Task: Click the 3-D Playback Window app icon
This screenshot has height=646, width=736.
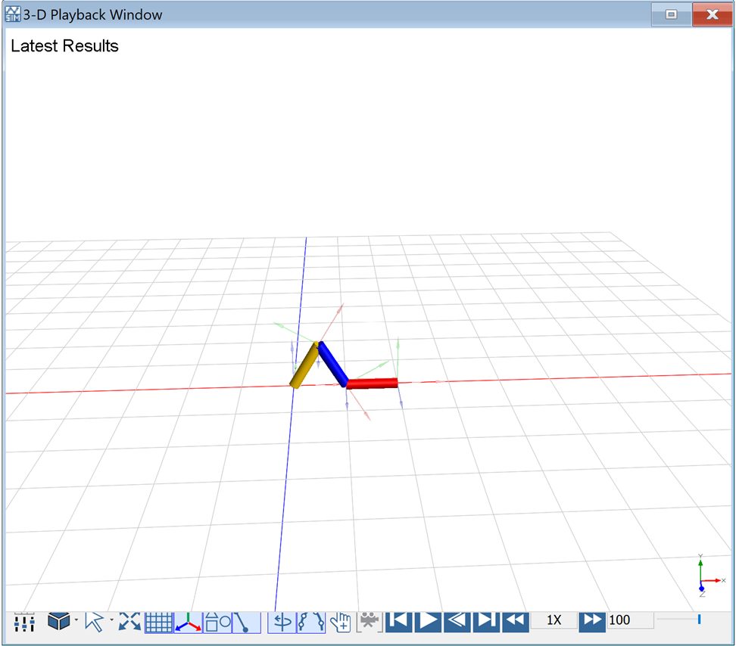Action: pos(13,14)
